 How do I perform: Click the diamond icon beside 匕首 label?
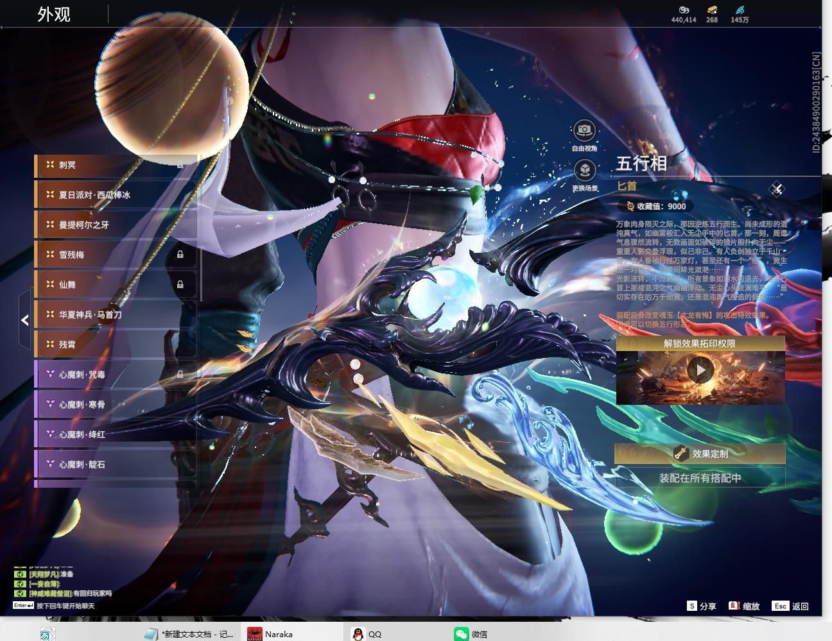[x=777, y=189]
